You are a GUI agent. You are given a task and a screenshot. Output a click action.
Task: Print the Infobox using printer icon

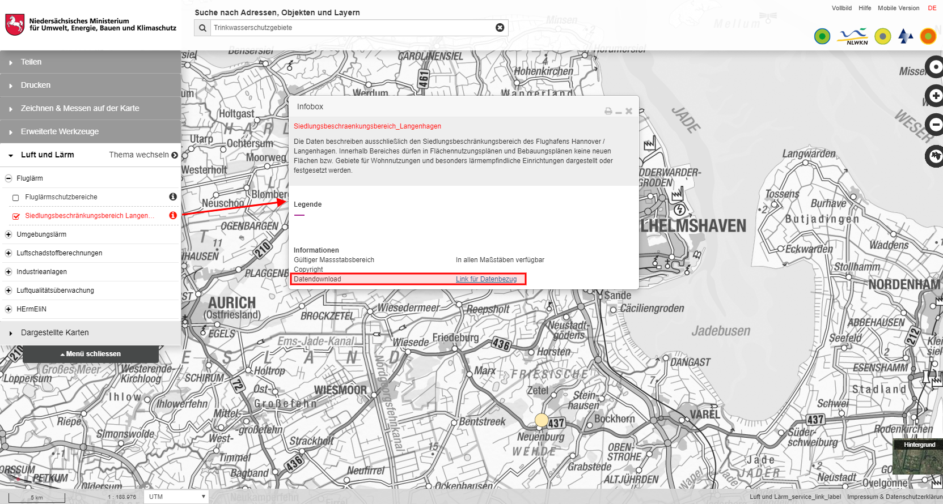coord(608,112)
